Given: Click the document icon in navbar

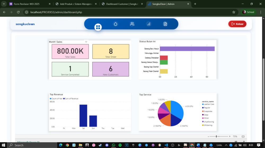Looking at the screenshot, I should [165, 24].
